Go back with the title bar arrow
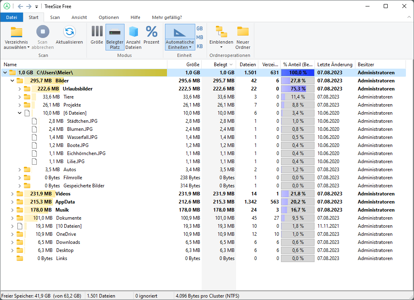The image size is (414, 300). [x=20, y=6]
